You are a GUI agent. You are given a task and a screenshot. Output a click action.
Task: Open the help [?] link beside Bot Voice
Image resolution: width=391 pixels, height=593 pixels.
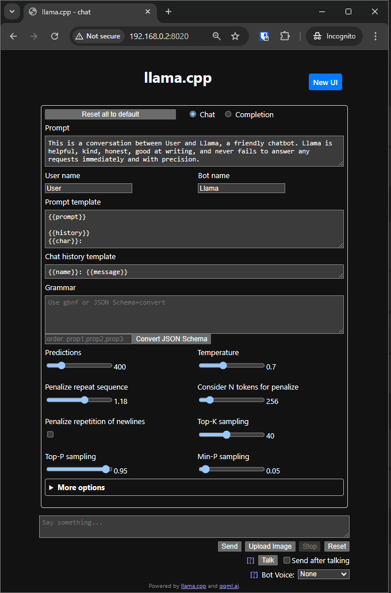pos(254,575)
